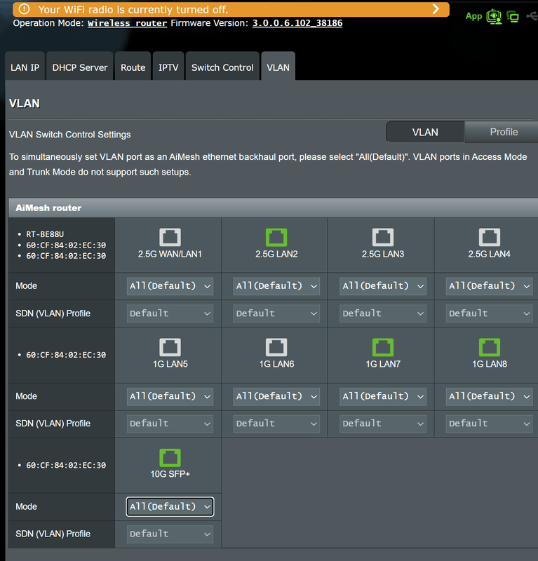
Task: Open Mode dropdown for 2.5G LAN2
Action: (276, 286)
